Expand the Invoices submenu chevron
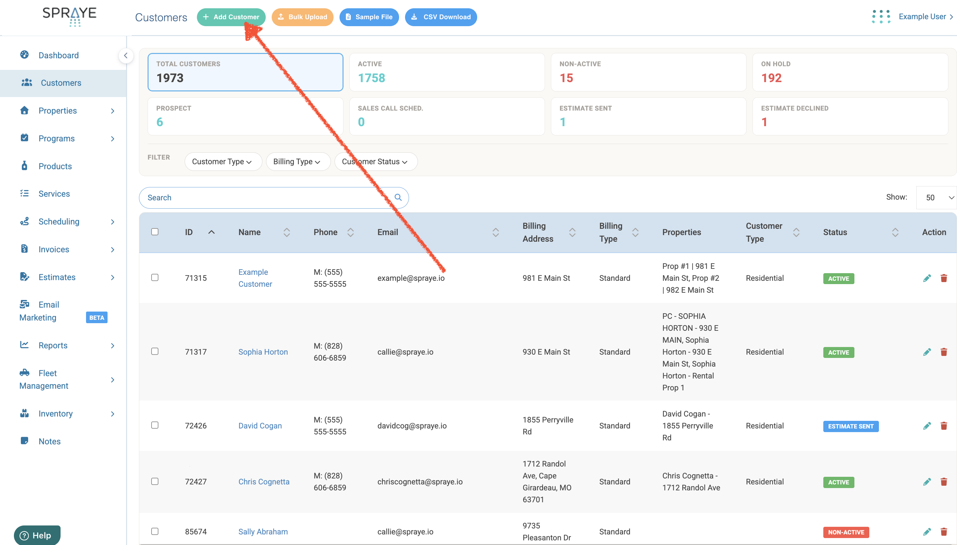 [x=112, y=249]
